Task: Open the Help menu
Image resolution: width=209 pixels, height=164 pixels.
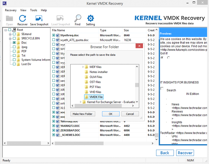Action: [44, 10]
